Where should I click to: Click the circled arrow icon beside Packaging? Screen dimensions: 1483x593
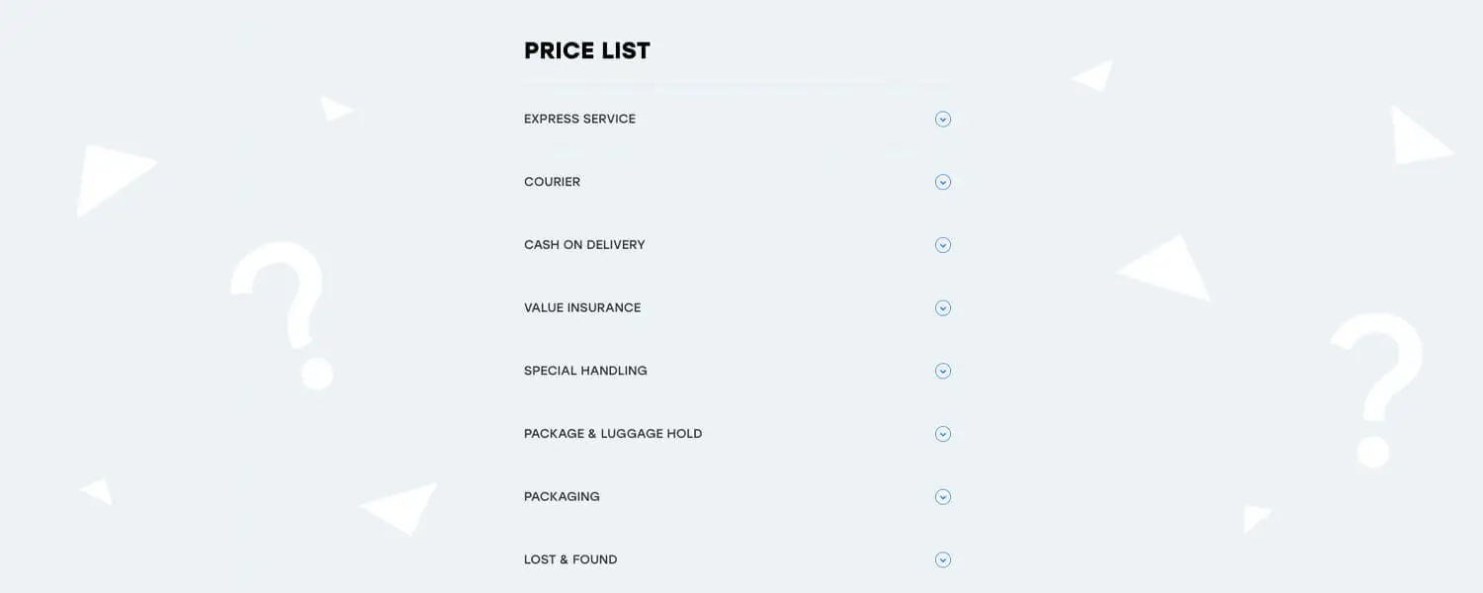pos(943,497)
